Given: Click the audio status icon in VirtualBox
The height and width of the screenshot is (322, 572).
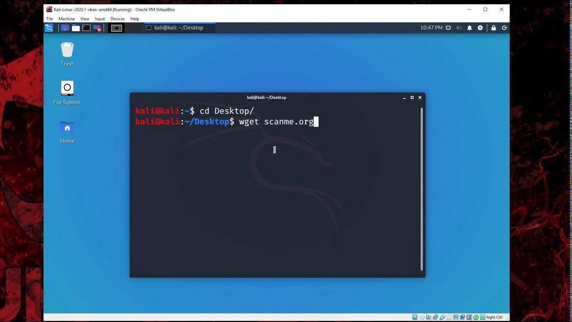Looking at the screenshot, I should click(428, 318).
